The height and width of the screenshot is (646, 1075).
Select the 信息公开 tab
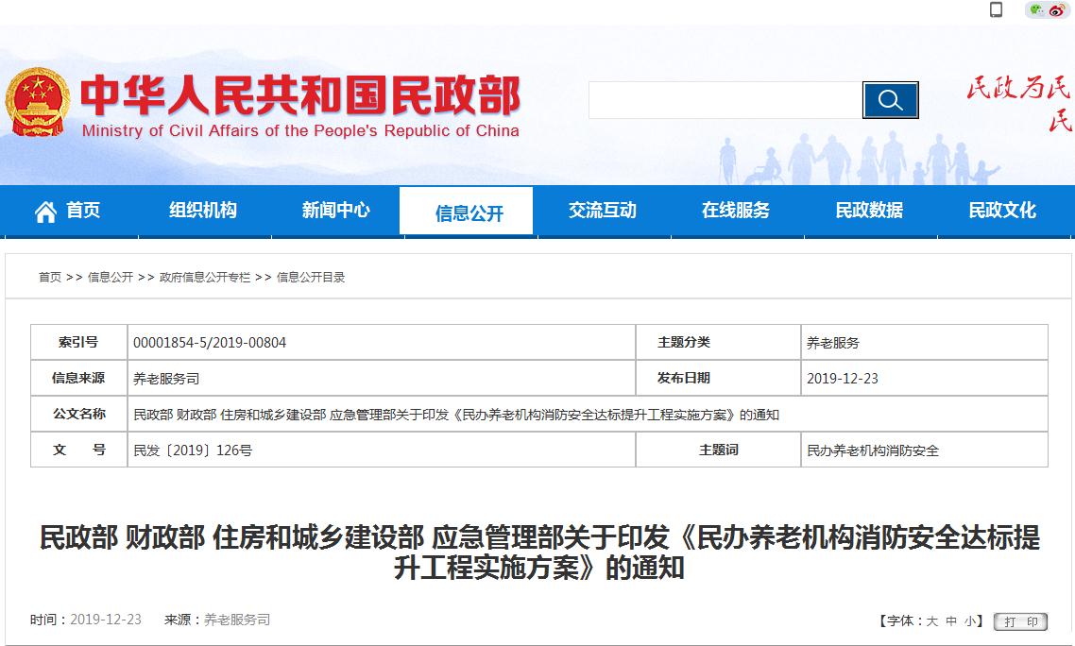[x=469, y=212]
